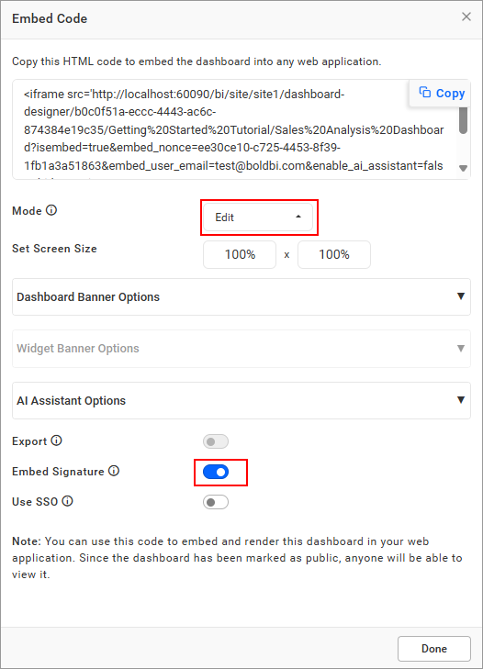The width and height of the screenshot is (483, 669).
Task: Open the Mode dropdown showing Edit
Action: (x=258, y=217)
